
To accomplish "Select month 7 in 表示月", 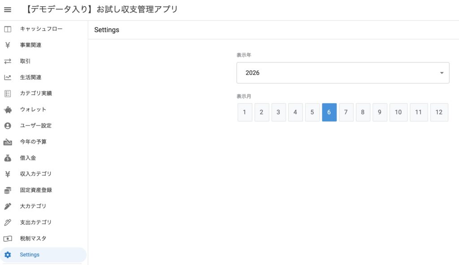I will [346, 112].
